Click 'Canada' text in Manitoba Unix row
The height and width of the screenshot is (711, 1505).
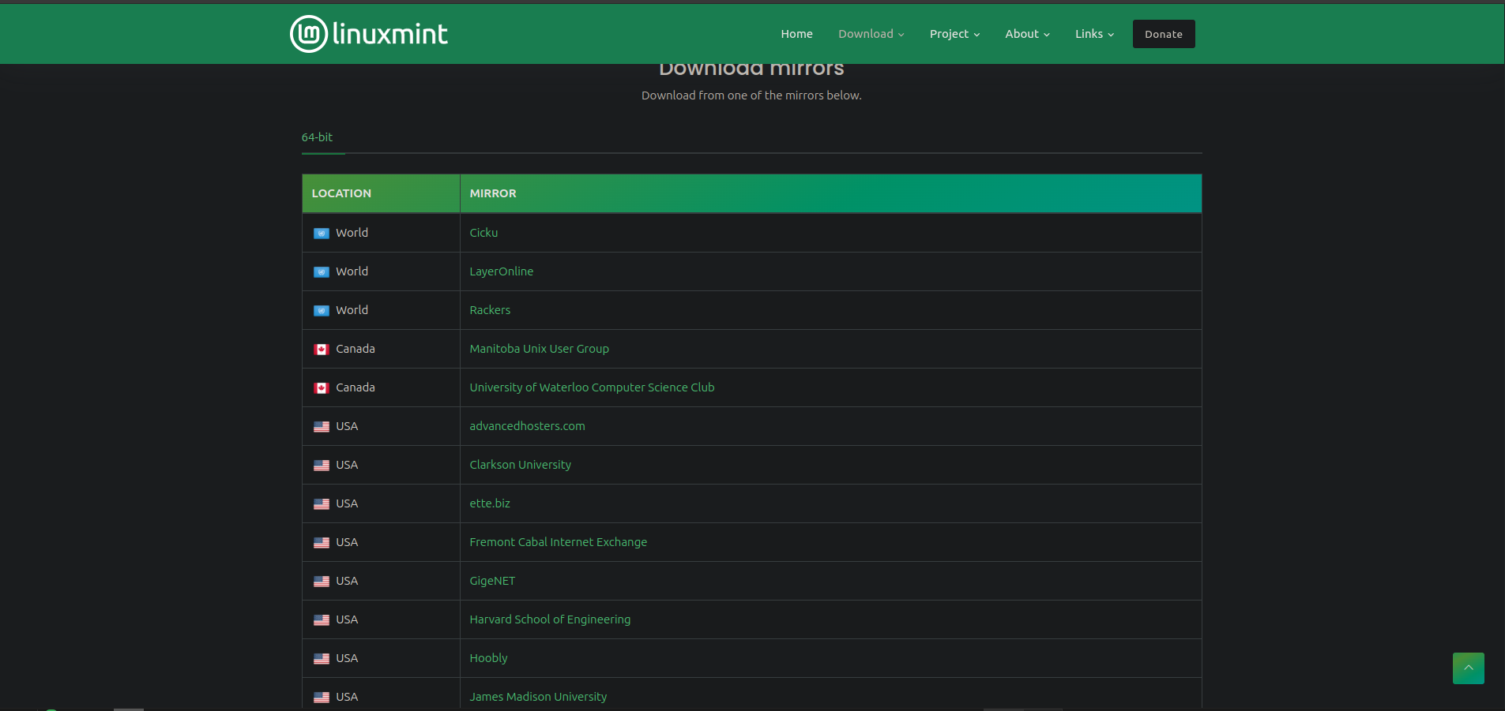355,349
